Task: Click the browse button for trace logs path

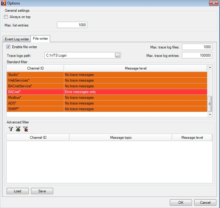Action: [117, 55]
